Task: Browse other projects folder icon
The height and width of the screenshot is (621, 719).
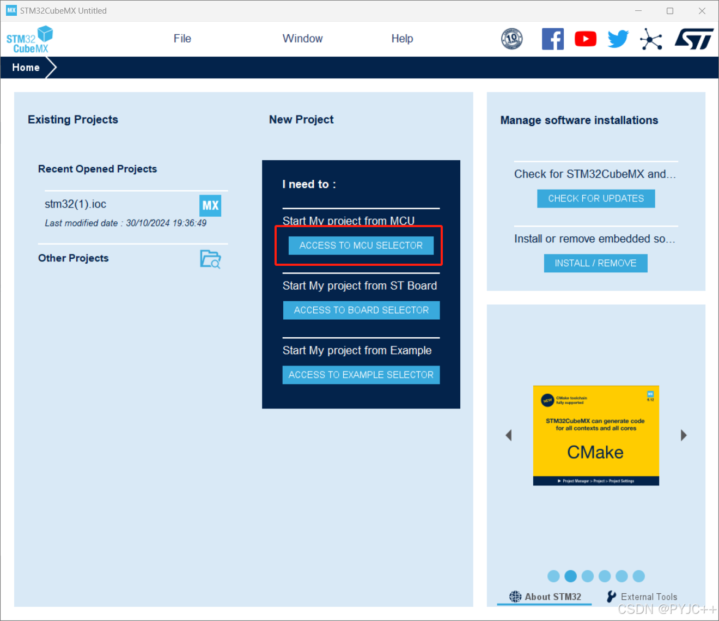Action: coord(210,259)
